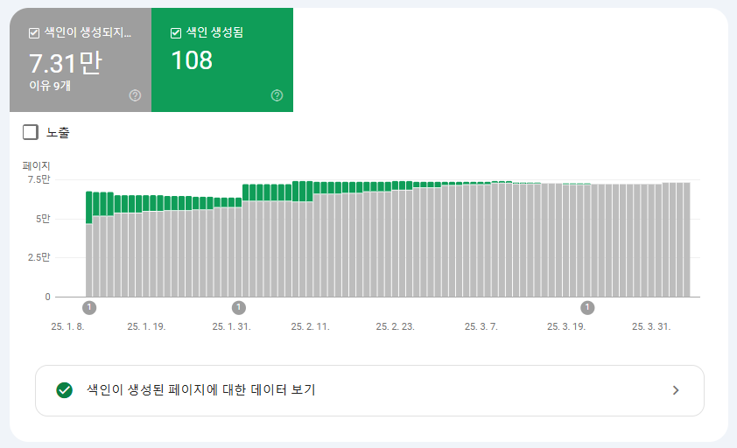
Task: Toggle the 색인 생성됨 checkbox
Action: pyautogui.click(x=176, y=33)
